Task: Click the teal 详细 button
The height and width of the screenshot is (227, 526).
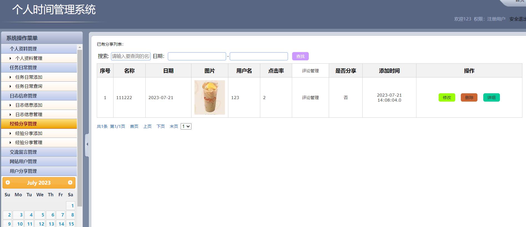Action: (x=491, y=97)
